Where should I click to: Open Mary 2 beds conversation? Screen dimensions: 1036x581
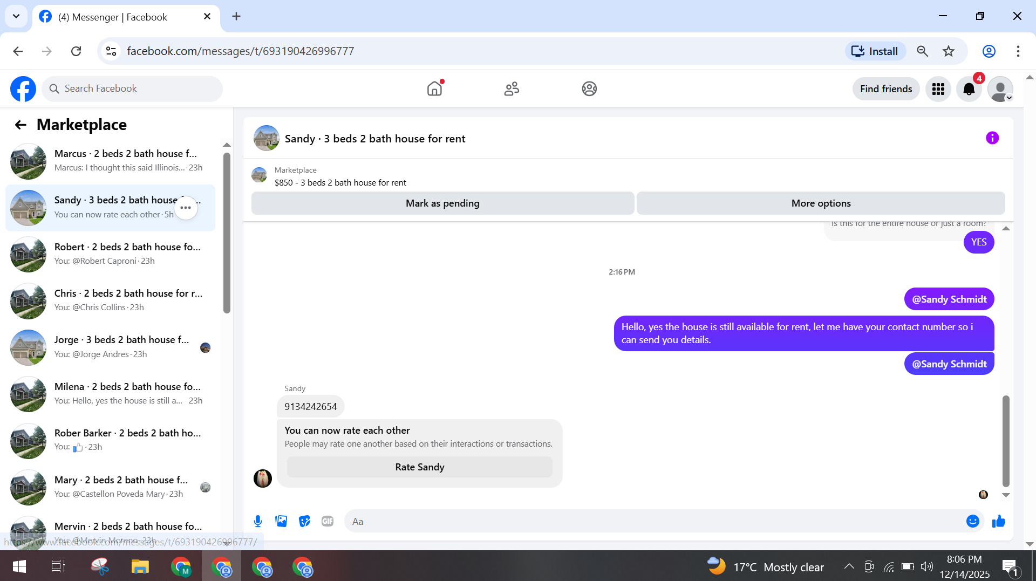(x=110, y=487)
